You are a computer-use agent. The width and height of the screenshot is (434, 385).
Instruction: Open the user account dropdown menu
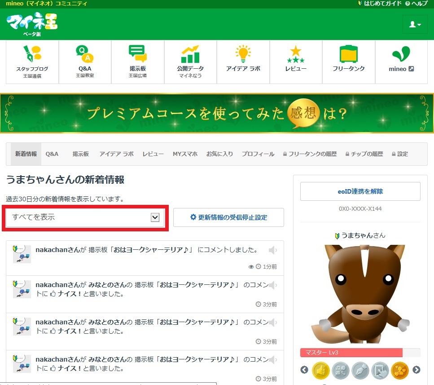click(415, 24)
